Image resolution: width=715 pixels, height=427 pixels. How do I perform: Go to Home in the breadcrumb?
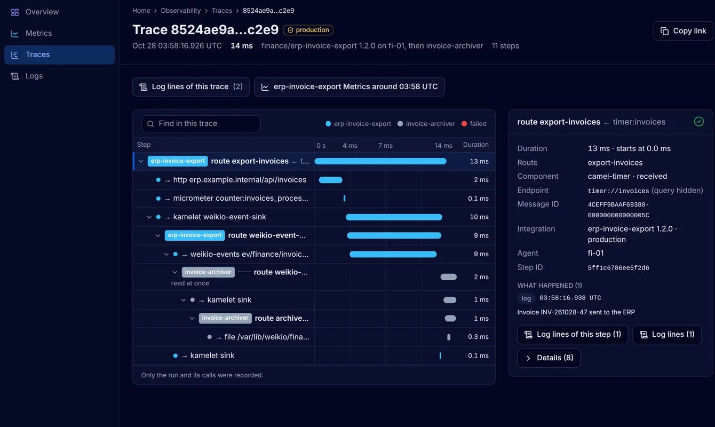coord(141,11)
